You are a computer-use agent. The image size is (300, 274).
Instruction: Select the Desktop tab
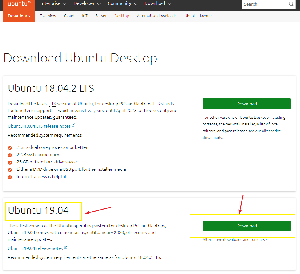click(x=122, y=16)
